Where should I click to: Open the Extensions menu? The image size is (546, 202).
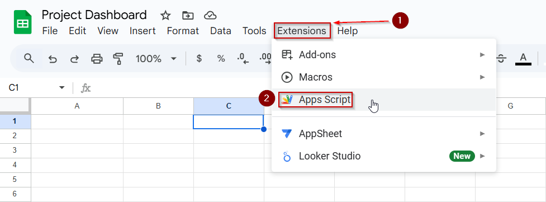click(302, 31)
